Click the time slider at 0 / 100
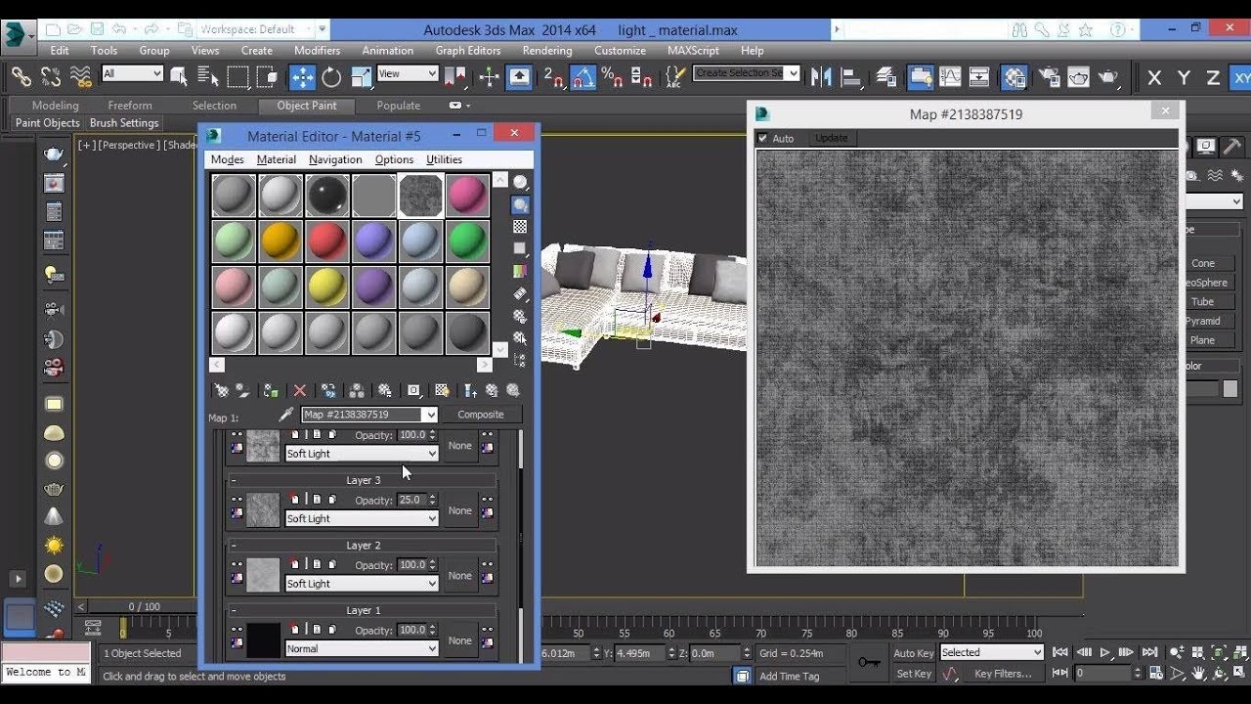 click(145, 607)
